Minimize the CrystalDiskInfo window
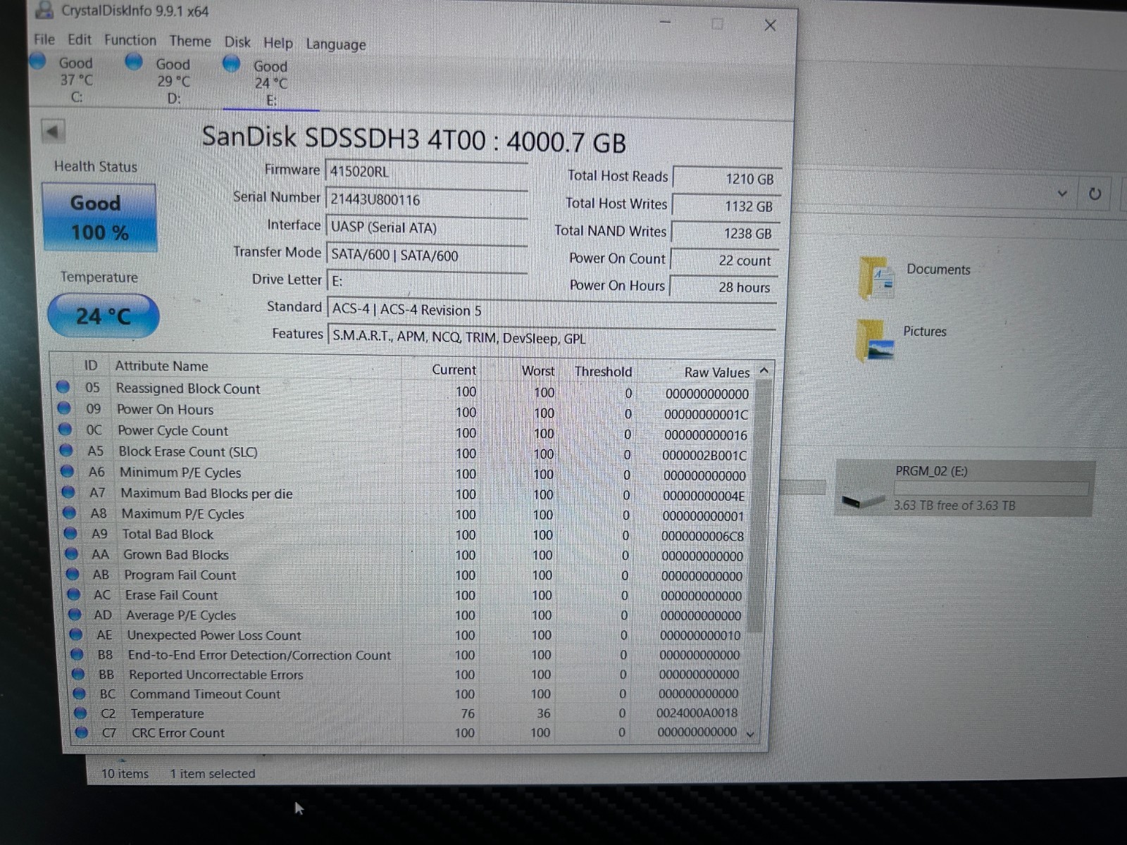This screenshot has width=1127, height=845. [x=665, y=23]
